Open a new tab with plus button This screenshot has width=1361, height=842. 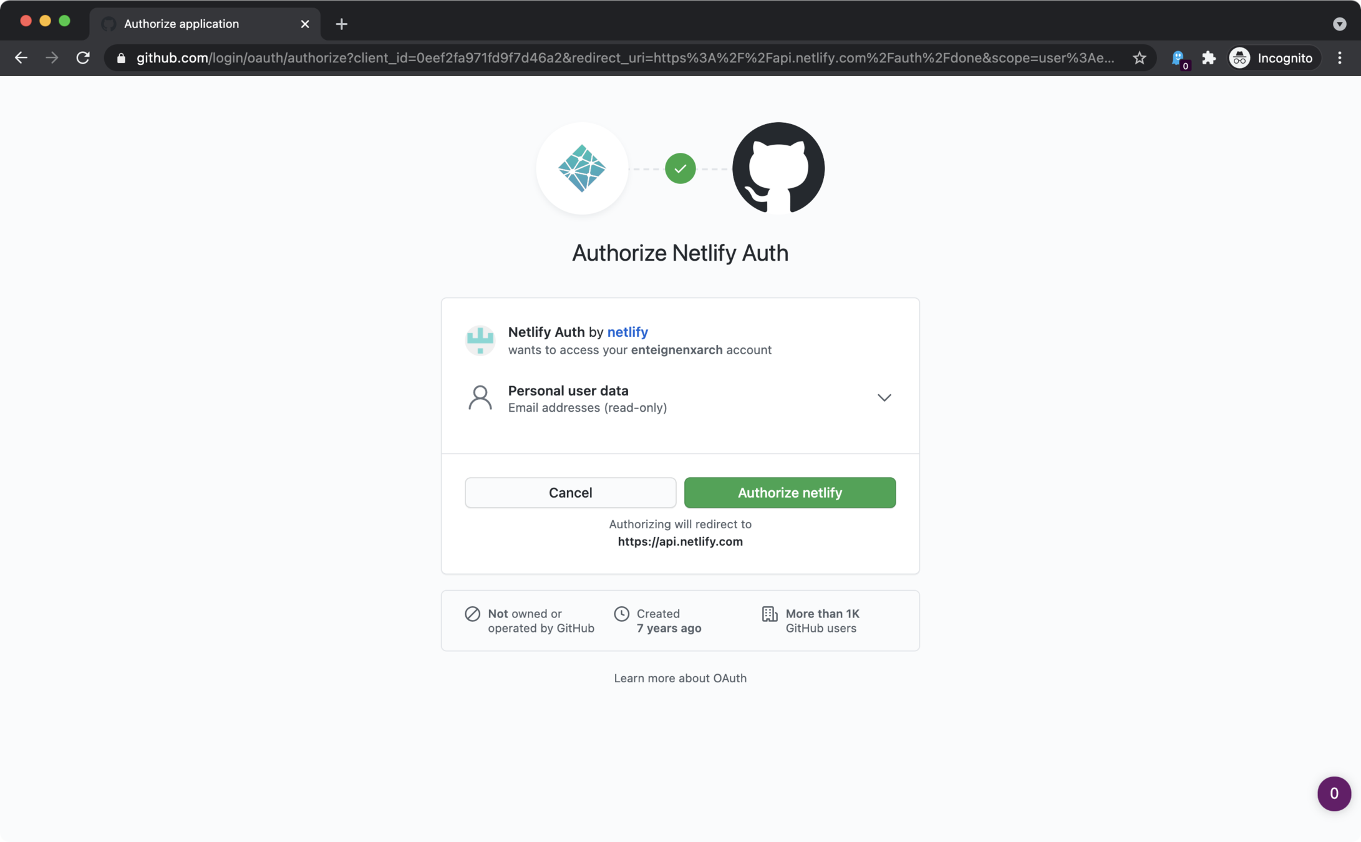pos(341,24)
